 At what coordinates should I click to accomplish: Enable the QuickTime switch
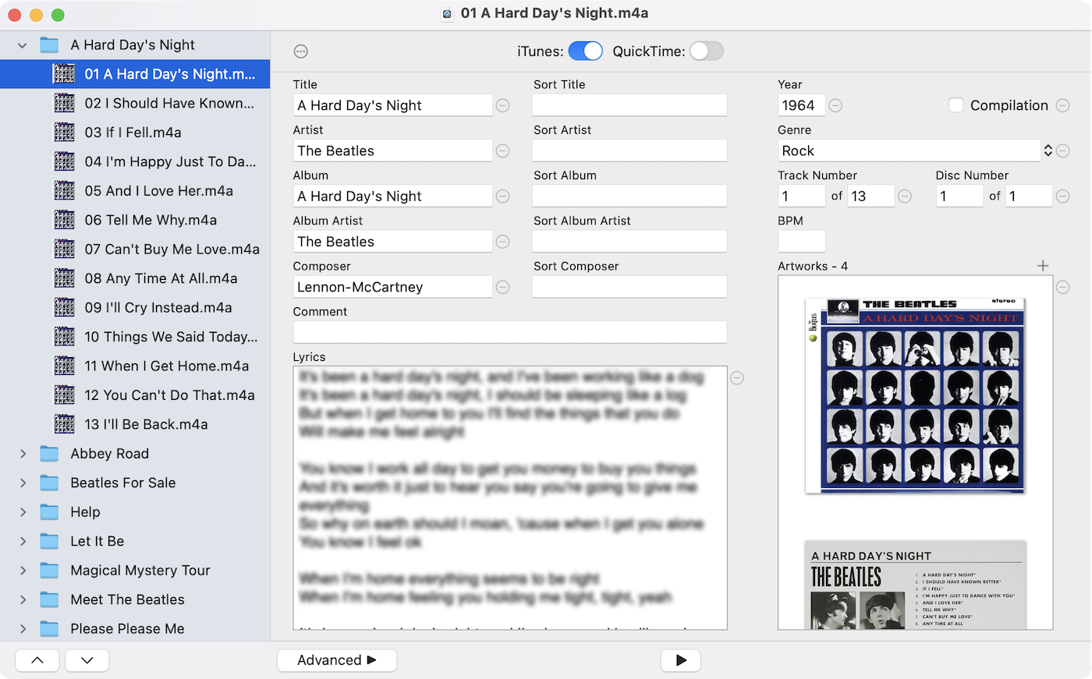click(x=707, y=51)
